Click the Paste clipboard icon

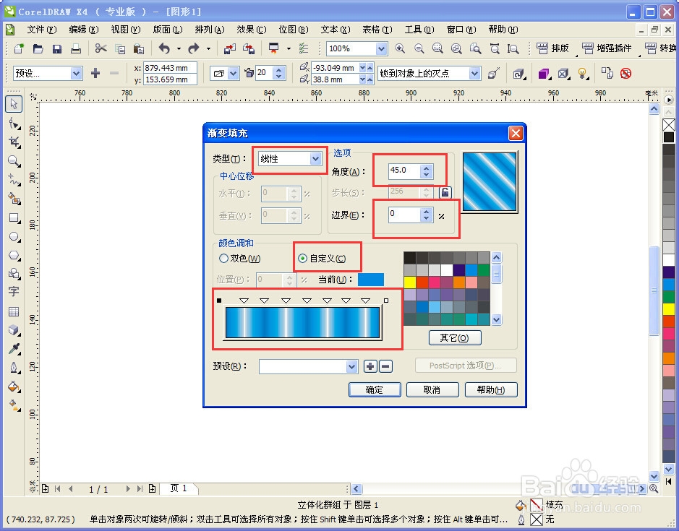(139, 48)
